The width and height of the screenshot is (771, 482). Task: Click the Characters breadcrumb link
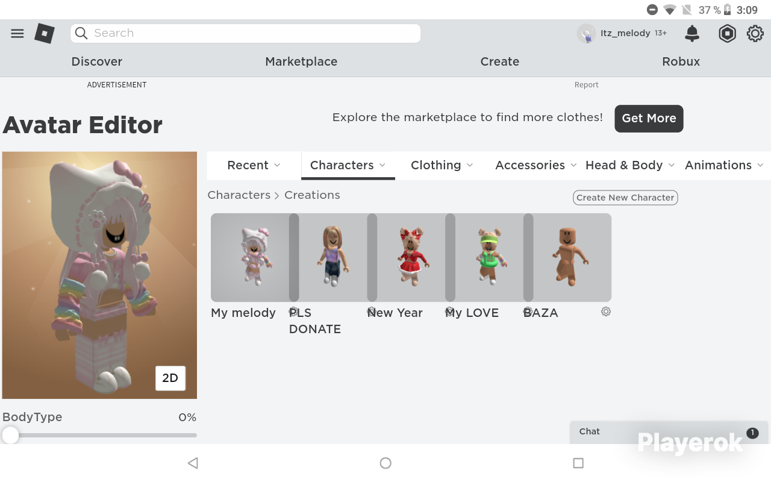click(x=239, y=195)
